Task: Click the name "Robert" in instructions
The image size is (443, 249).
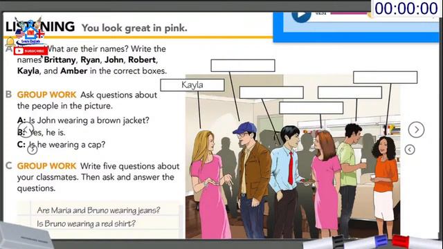Action: pyautogui.click(x=142, y=60)
